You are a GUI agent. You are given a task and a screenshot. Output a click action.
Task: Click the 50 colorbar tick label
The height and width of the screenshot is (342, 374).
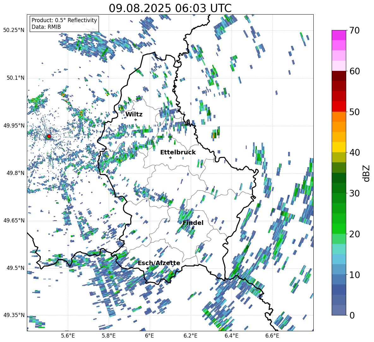[354, 112]
